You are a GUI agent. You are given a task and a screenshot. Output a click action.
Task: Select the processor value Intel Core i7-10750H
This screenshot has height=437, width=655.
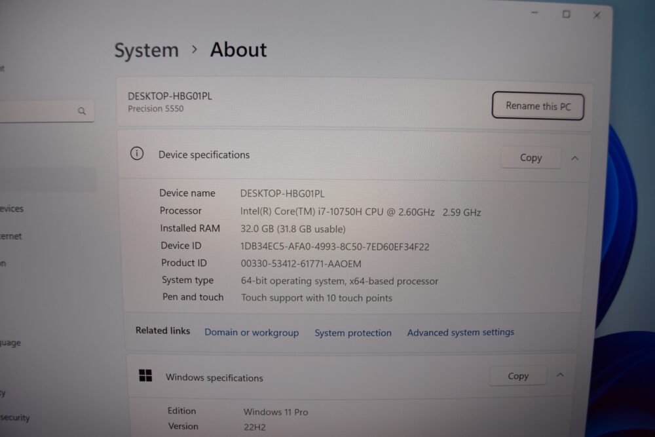360,212
